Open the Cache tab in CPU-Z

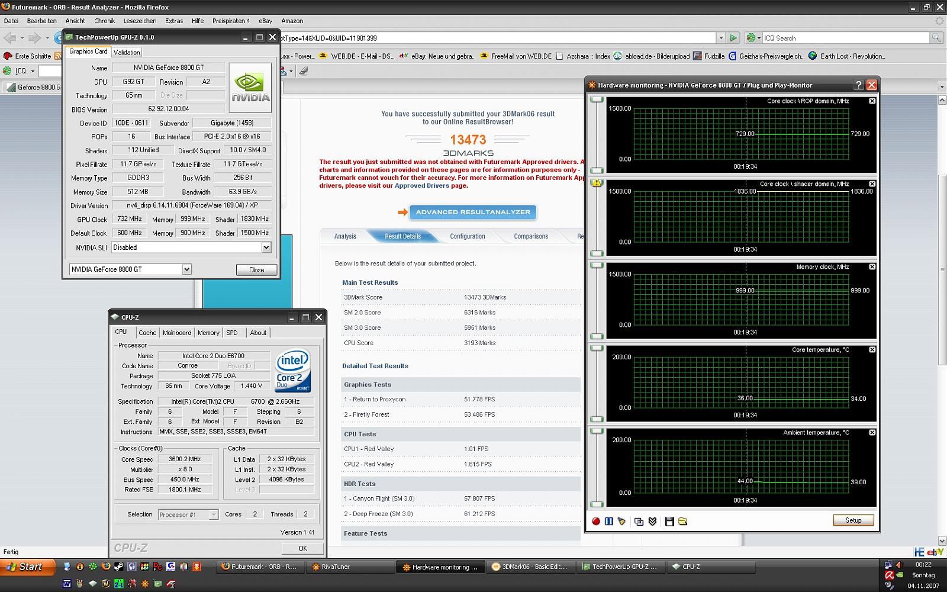147,333
